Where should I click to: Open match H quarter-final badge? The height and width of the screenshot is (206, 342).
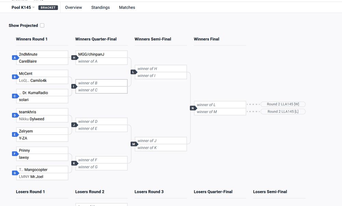74,58
